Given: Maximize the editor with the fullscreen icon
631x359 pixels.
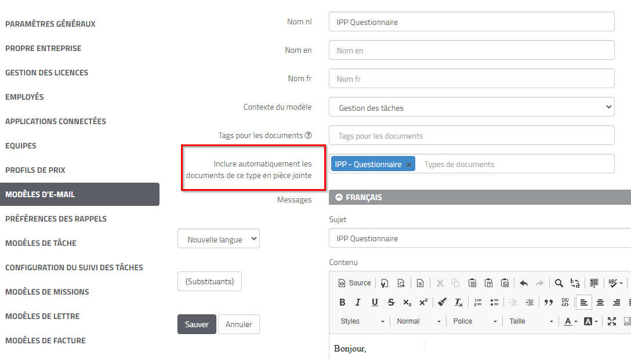Looking at the screenshot, I should coord(611,321).
